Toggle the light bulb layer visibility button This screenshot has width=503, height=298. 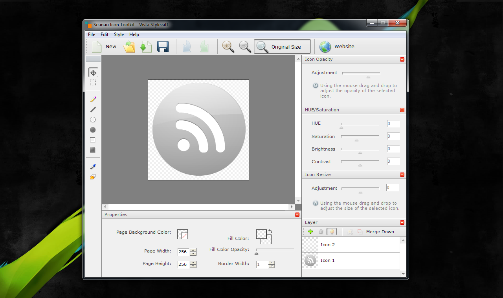[332, 232]
